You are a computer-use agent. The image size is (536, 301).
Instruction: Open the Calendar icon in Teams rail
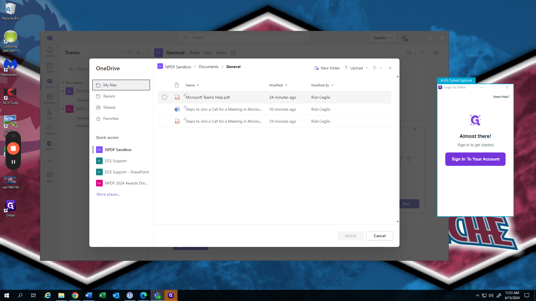(x=50, y=99)
